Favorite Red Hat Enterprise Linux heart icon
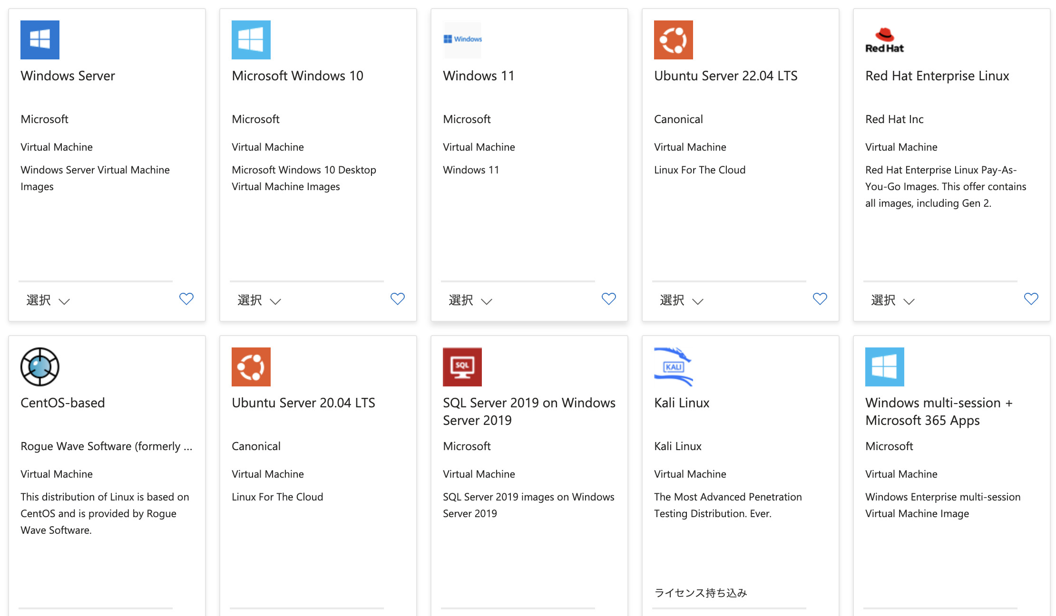The image size is (1056, 616). tap(1031, 299)
